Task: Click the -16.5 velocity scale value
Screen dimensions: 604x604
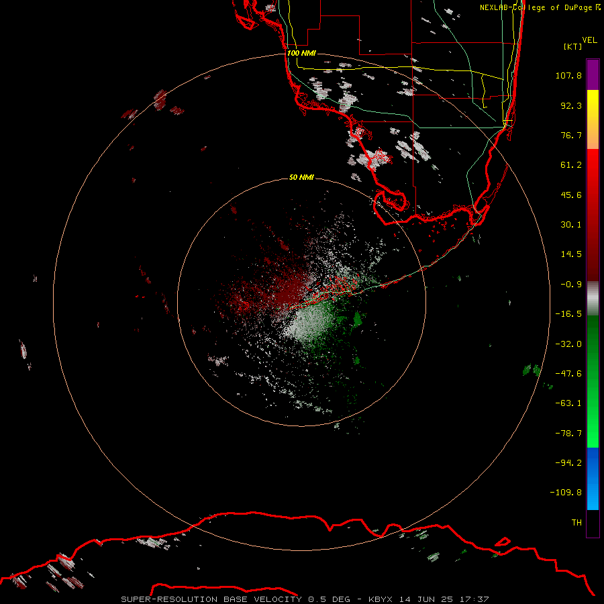Action: coord(568,314)
